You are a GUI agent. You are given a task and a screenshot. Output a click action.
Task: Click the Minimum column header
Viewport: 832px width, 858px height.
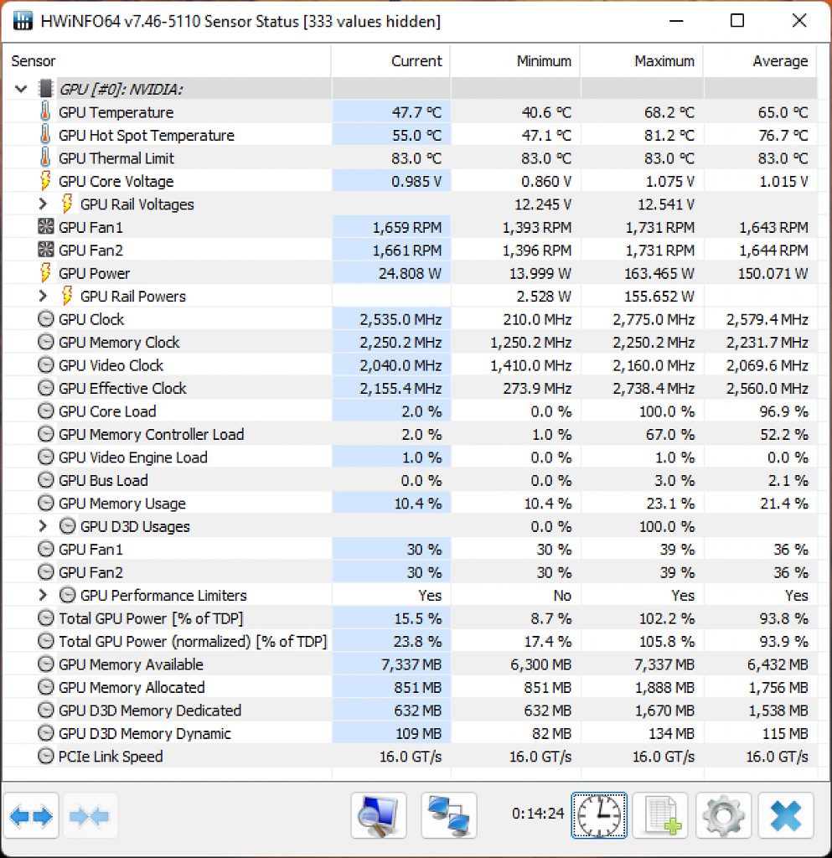515,60
